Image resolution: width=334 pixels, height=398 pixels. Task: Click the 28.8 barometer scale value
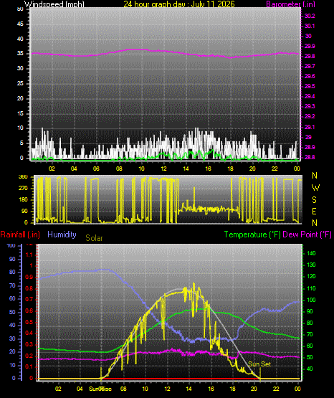click(x=310, y=157)
